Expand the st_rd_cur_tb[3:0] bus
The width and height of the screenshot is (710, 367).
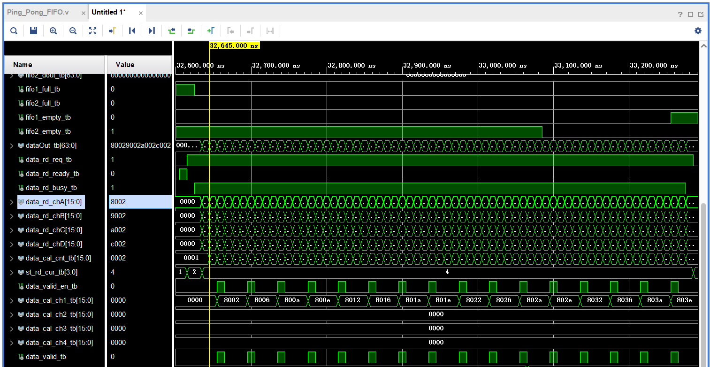[12, 272]
